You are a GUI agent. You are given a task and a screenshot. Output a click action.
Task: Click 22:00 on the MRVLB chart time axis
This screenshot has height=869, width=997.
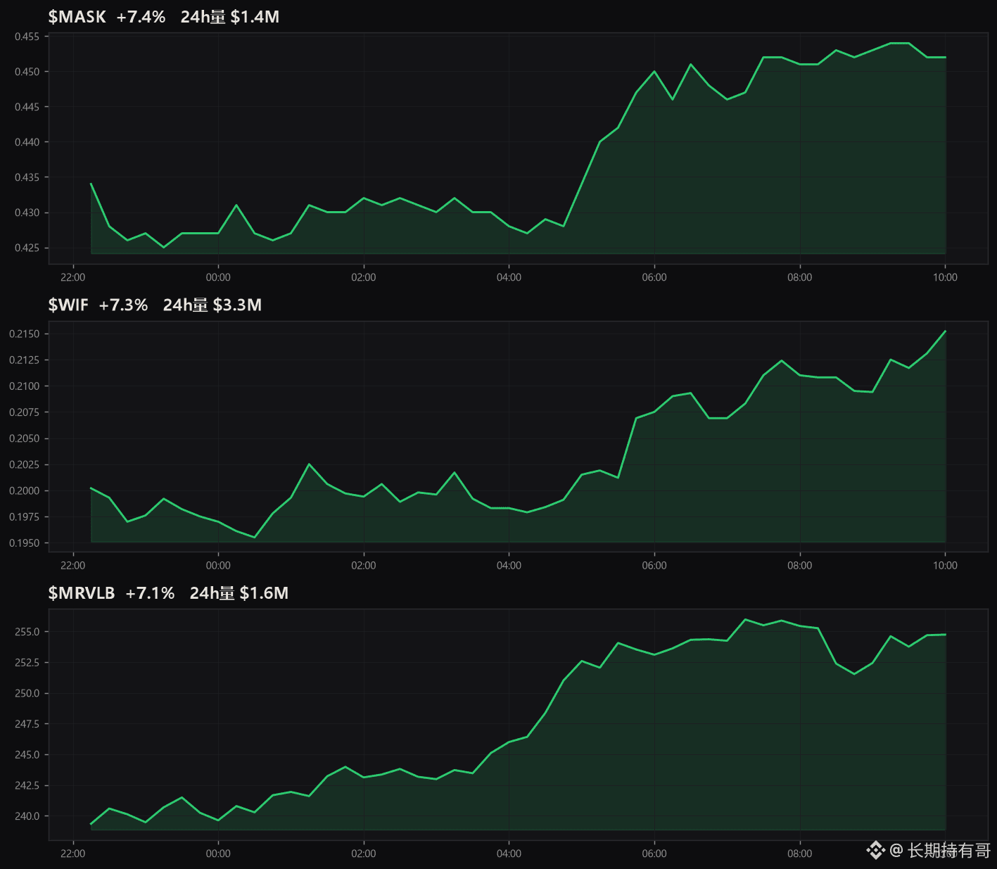pyautogui.click(x=73, y=854)
